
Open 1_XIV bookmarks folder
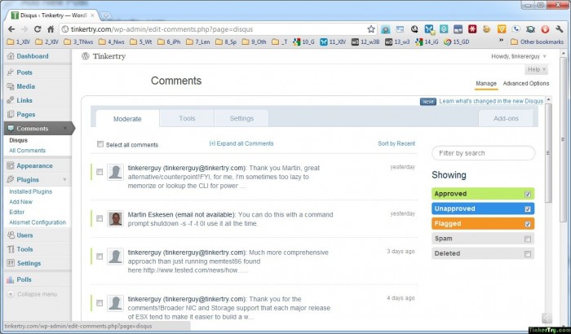click(19, 42)
